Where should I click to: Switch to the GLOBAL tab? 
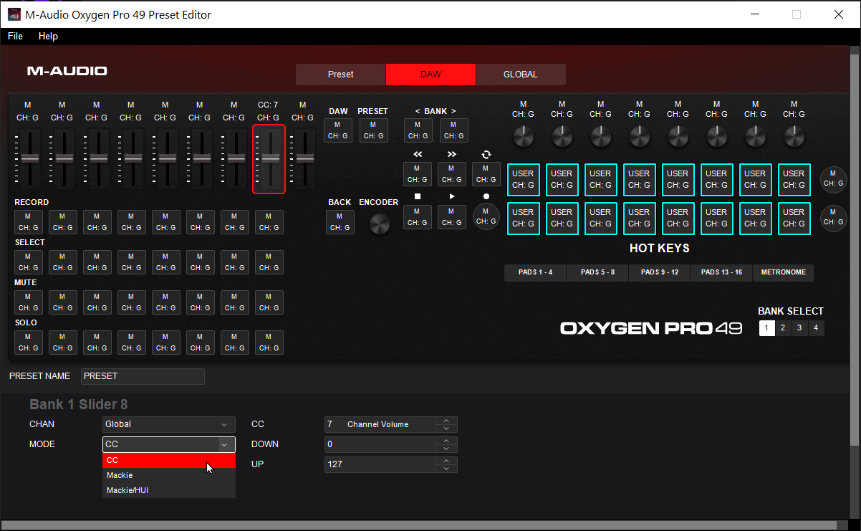[x=521, y=75]
